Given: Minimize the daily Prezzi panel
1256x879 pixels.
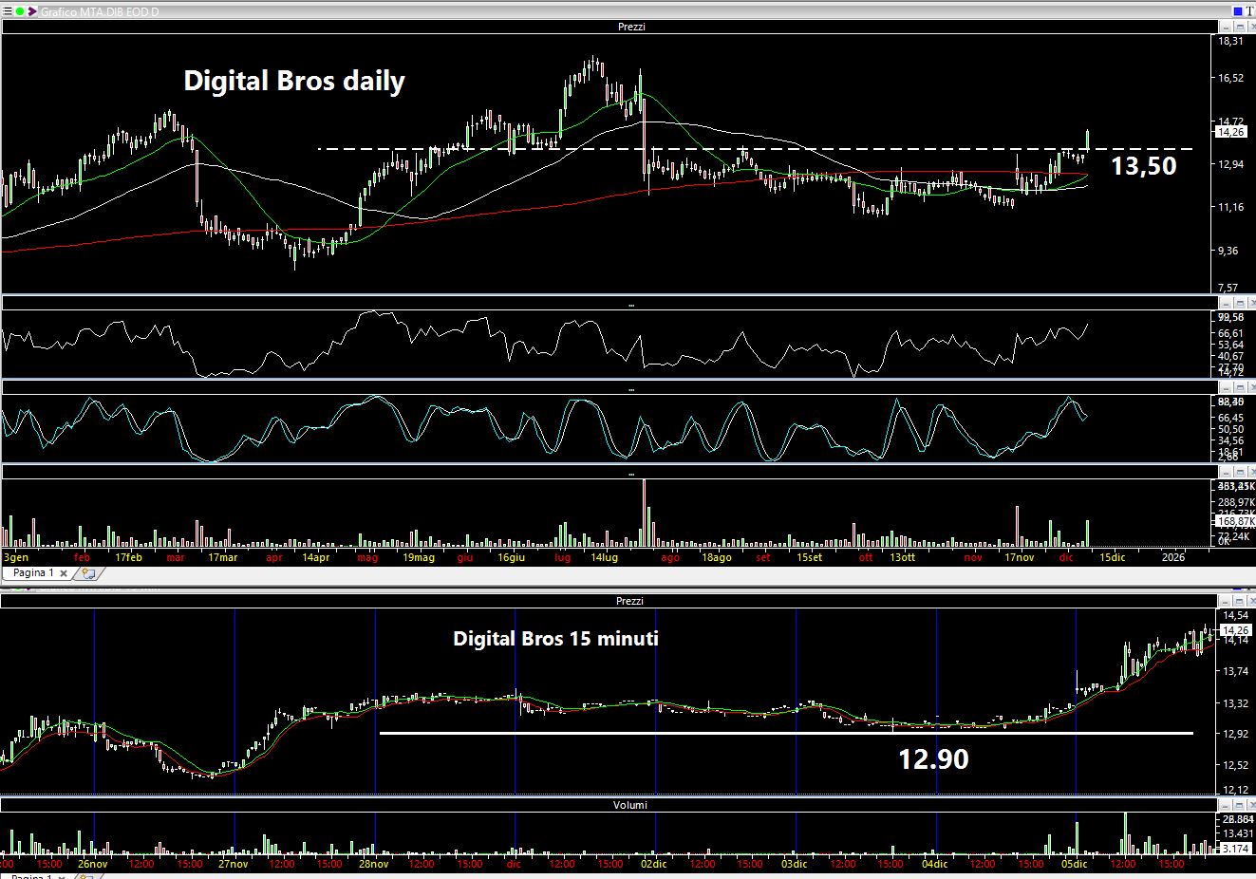Looking at the screenshot, I should click(x=1225, y=27).
